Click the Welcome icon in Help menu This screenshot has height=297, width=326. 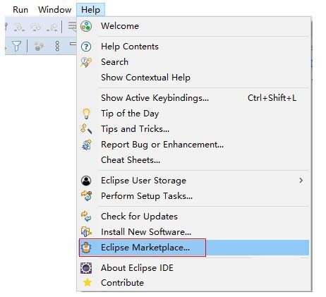click(86, 26)
